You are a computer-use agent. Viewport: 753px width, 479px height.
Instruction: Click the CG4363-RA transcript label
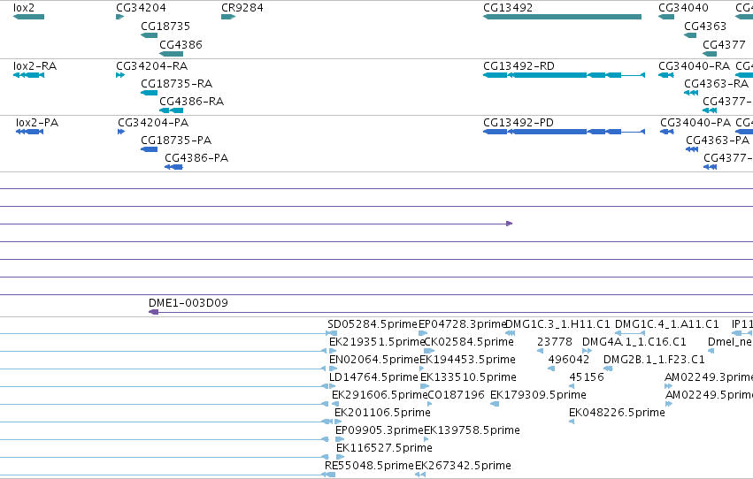click(716, 83)
